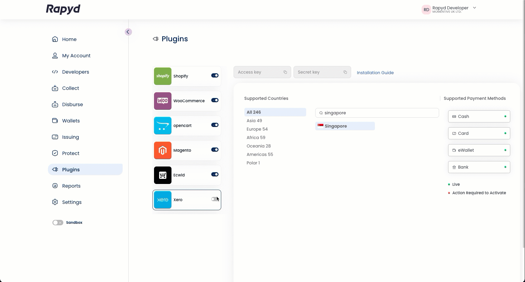Click the Disburse icon in sidebar
This screenshot has height=282, width=525.
pos(55,104)
